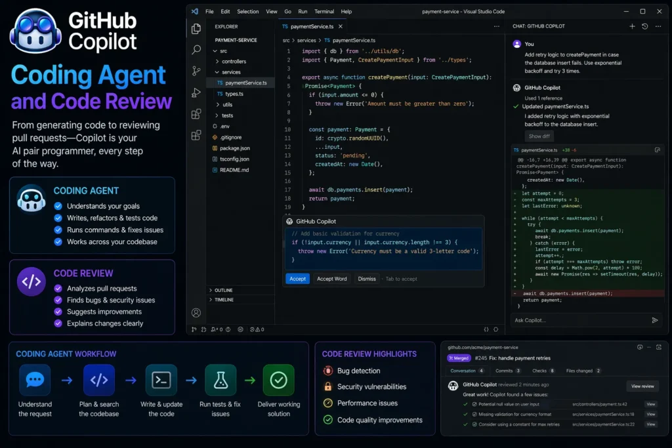Click the services breadcrumb
Image resolution: width=672 pixels, height=448 pixels.
point(306,40)
